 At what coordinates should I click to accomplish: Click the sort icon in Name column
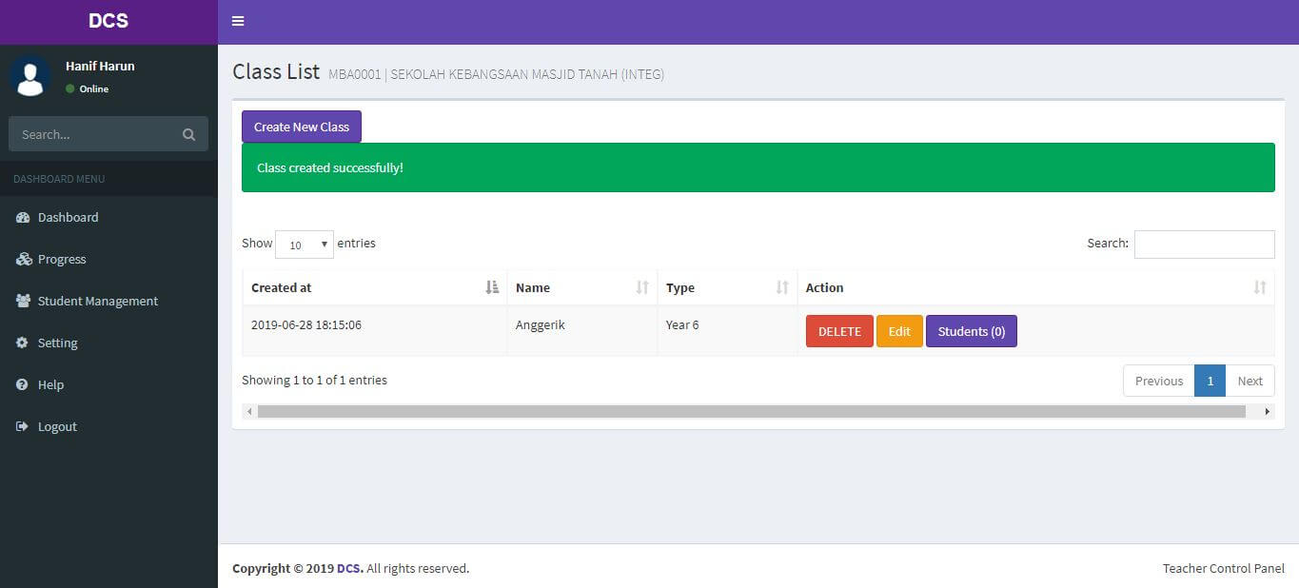642,287
